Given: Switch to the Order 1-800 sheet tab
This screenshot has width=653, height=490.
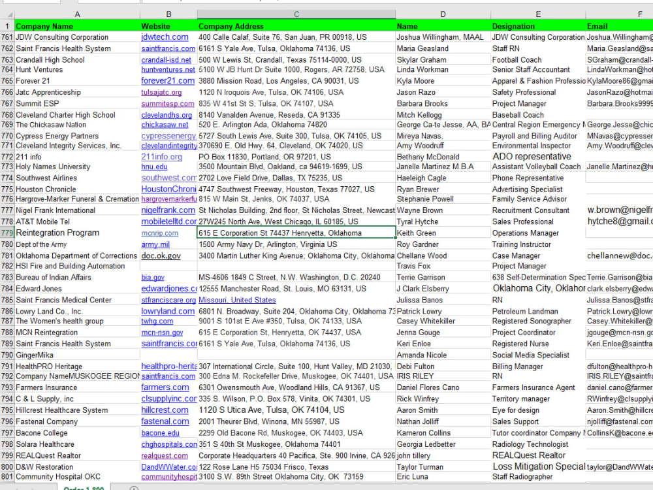Looking at the screenshot, I should 84,487.
